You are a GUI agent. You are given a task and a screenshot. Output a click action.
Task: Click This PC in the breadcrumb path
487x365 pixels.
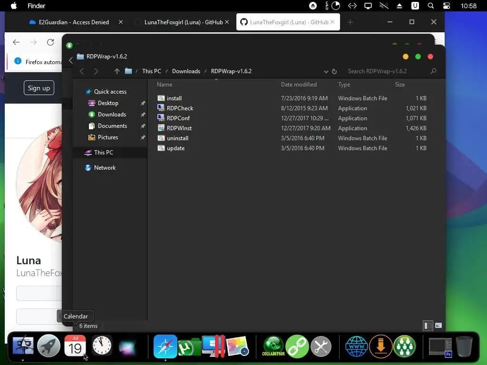[152, 71]
